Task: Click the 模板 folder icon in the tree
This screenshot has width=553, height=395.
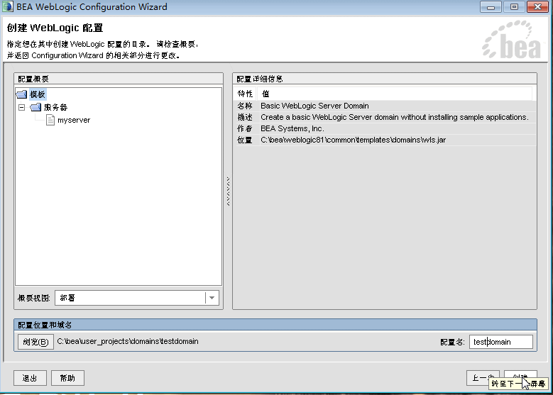Action: (22, 94)
